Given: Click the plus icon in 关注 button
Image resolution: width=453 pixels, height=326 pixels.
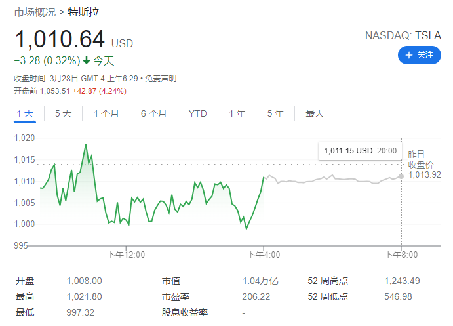Looking at the screenshot, I should (x=409, y=55).
